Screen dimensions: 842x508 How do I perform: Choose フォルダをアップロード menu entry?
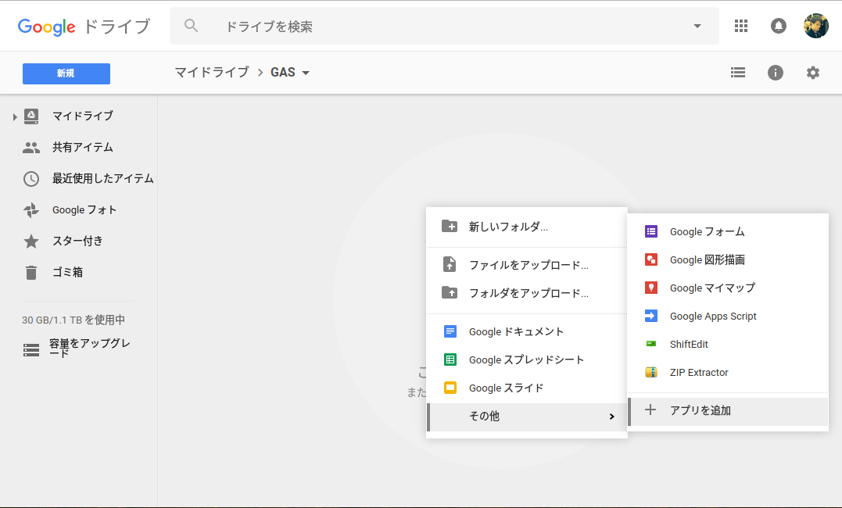[x=526, y=293]
